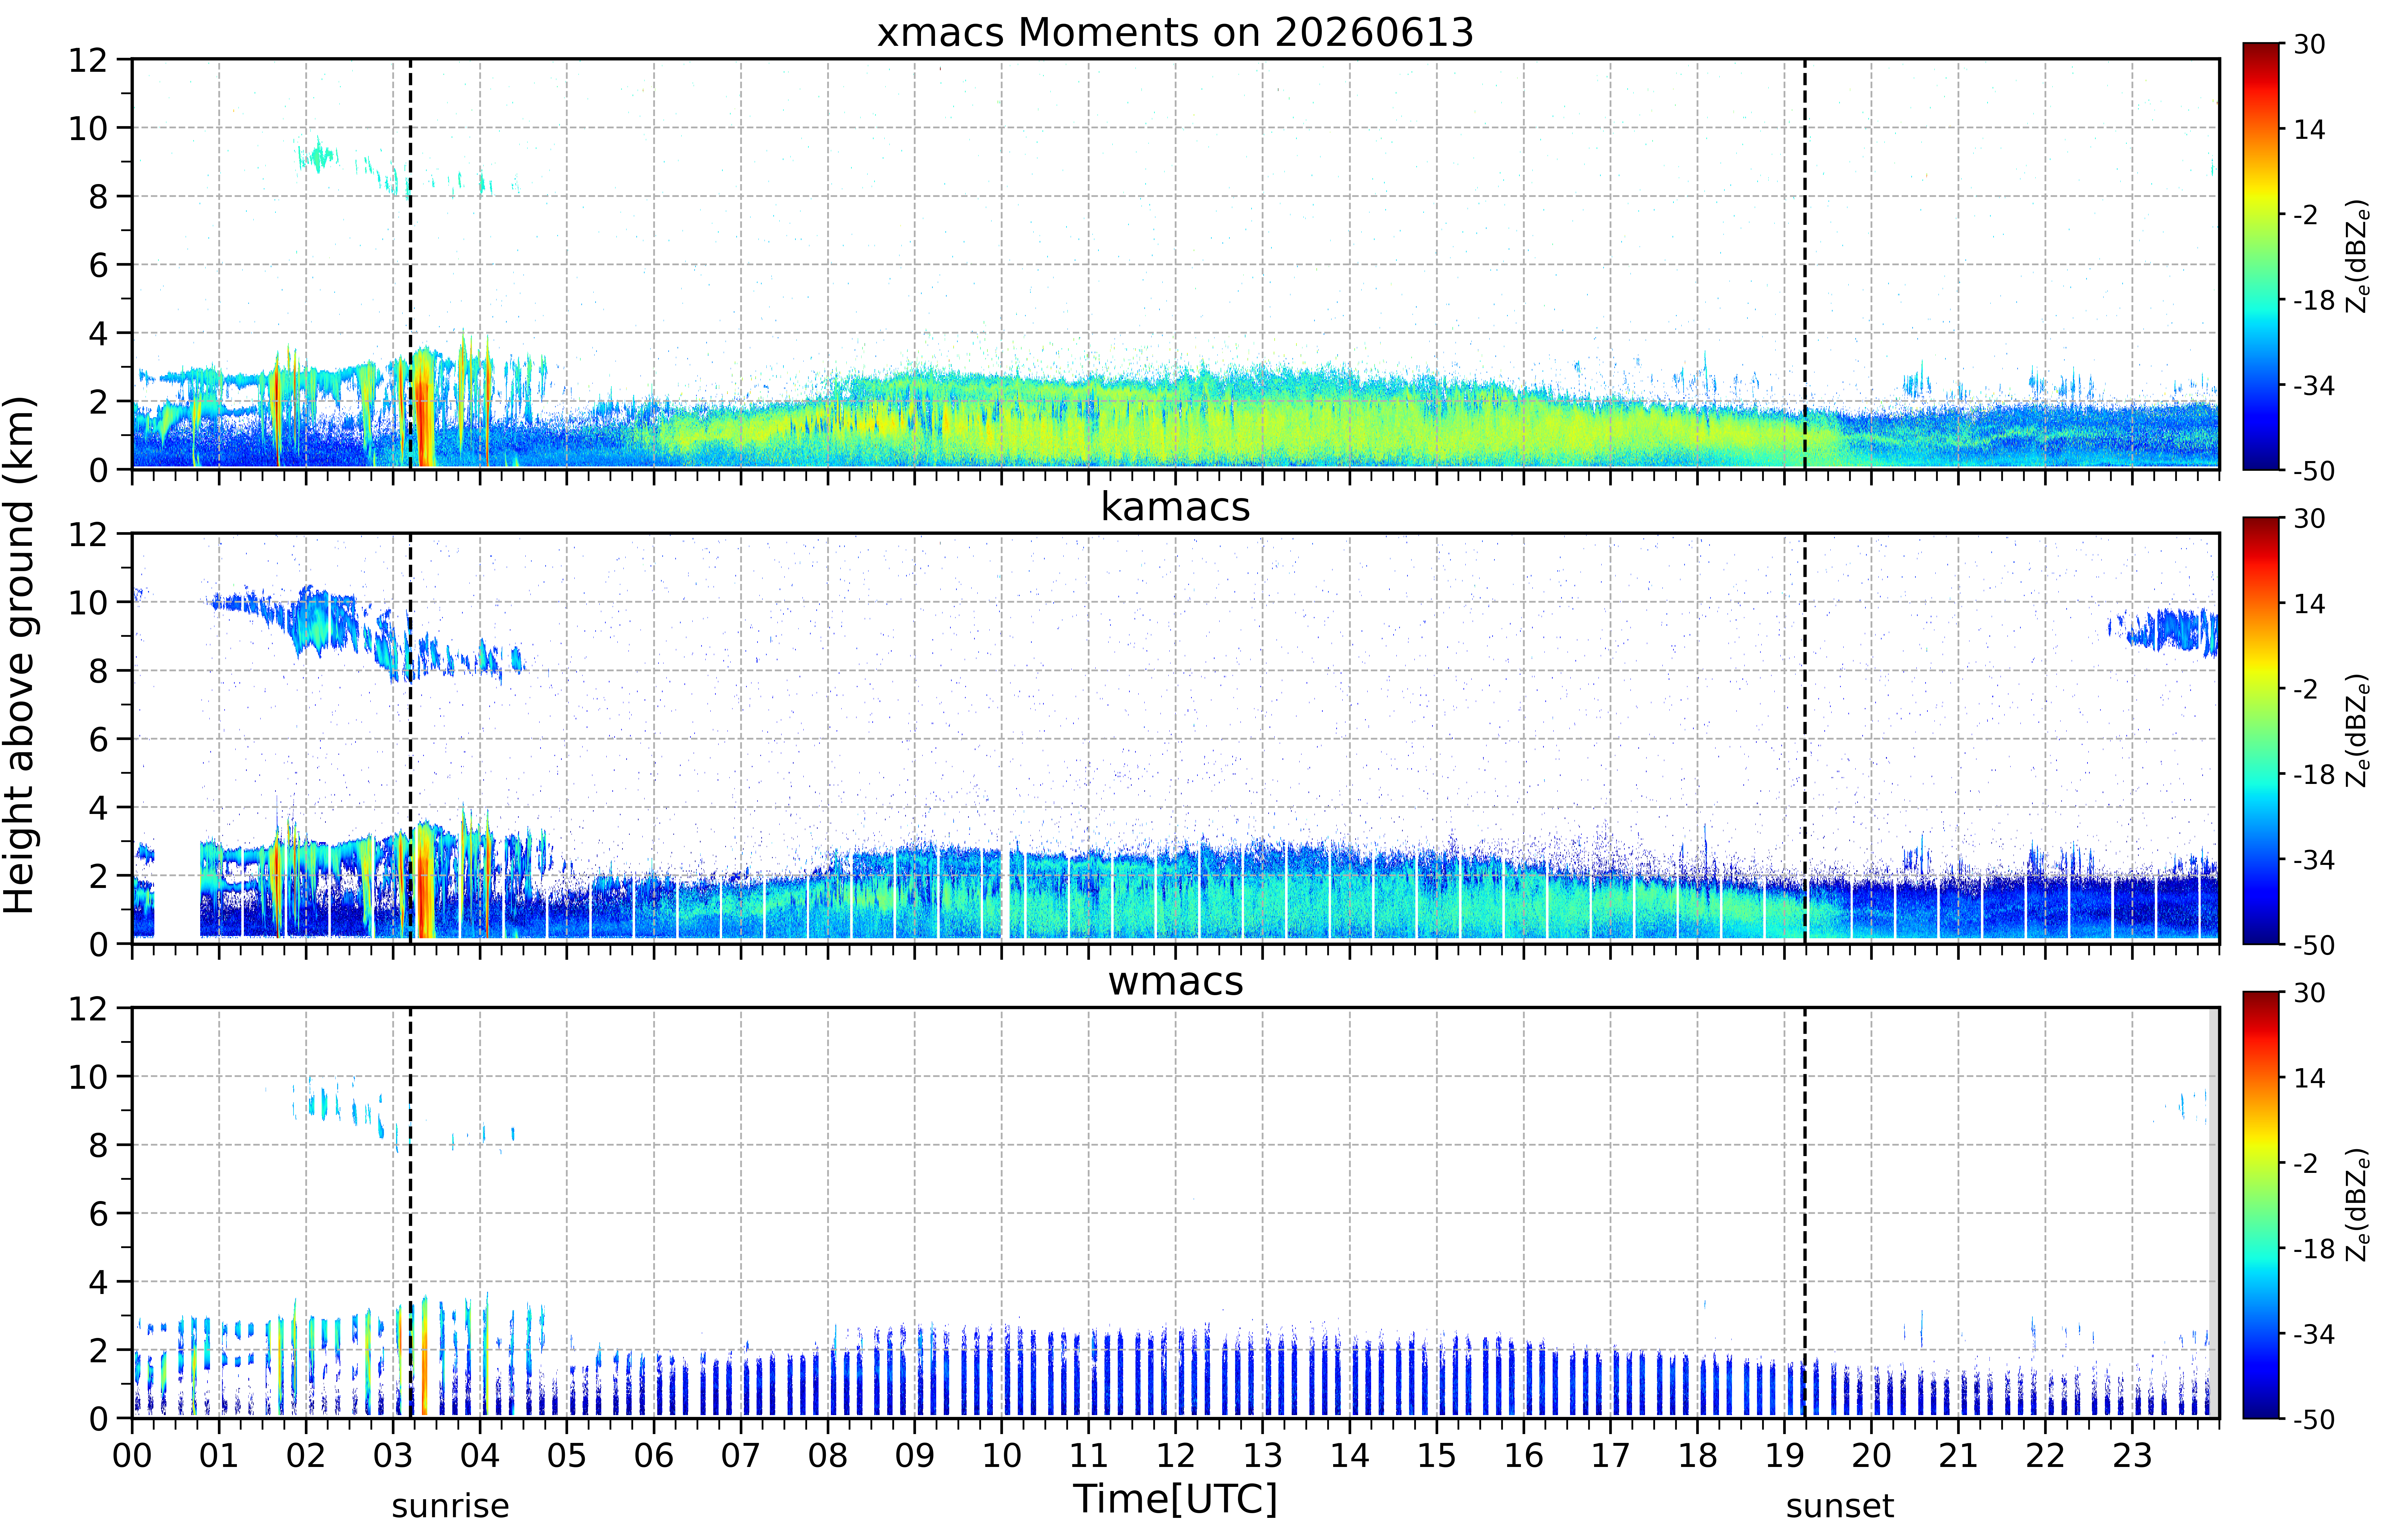Click the wmacs panel title
The height and width of the screenshot is (1540, 2387).
tap(1175, 981)
